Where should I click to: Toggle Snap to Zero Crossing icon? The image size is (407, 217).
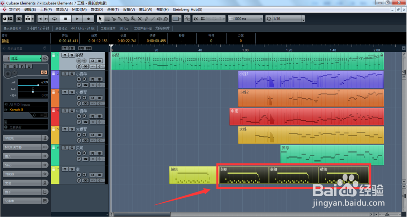pyautogui.click(x=187, y=19)
